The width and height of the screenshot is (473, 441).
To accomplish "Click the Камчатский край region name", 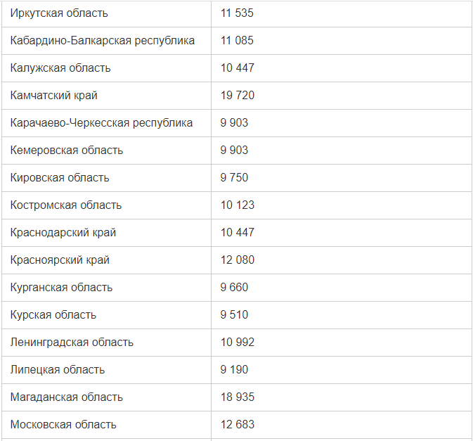I will click(53, 96).
